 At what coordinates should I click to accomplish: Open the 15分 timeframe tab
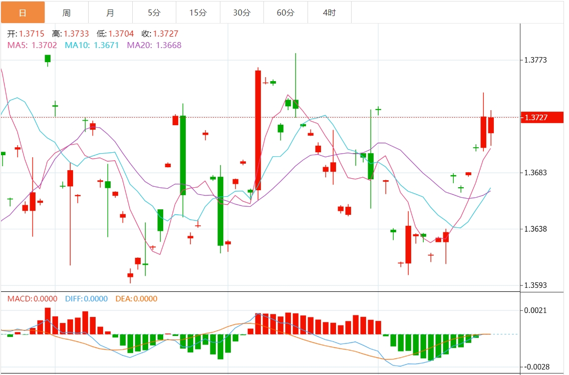pyautogui.click(x=198, y=13)
